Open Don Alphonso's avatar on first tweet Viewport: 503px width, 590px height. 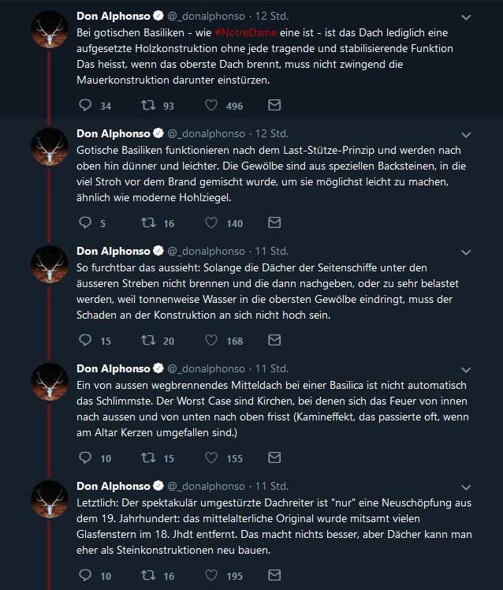[50, 29]
